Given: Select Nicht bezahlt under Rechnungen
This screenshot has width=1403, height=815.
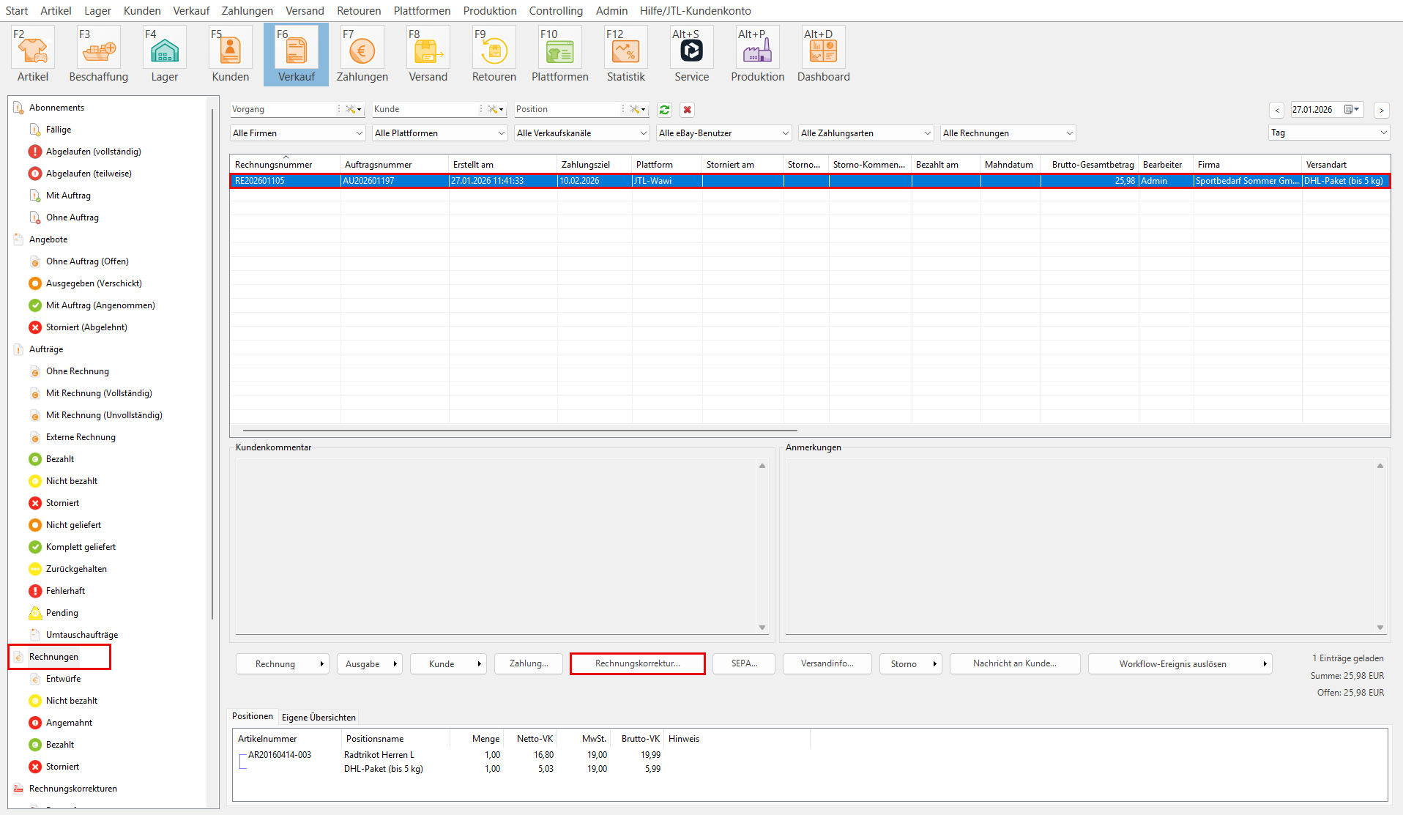Looking at the screenshot, I should click(x=72, y=701).
